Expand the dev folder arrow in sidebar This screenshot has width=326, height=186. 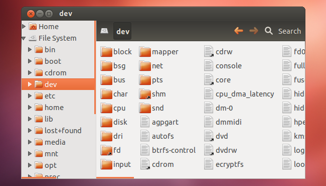pos(30,84)
